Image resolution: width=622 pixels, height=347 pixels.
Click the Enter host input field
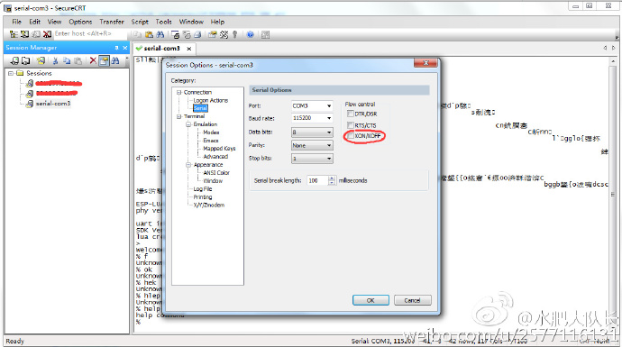coord(90,33)
